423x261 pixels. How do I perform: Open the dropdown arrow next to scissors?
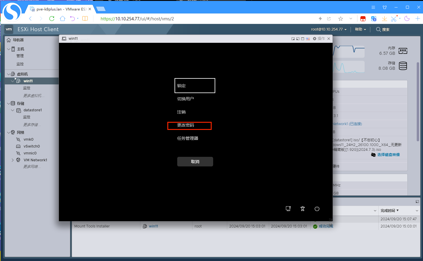pos(400,19)
